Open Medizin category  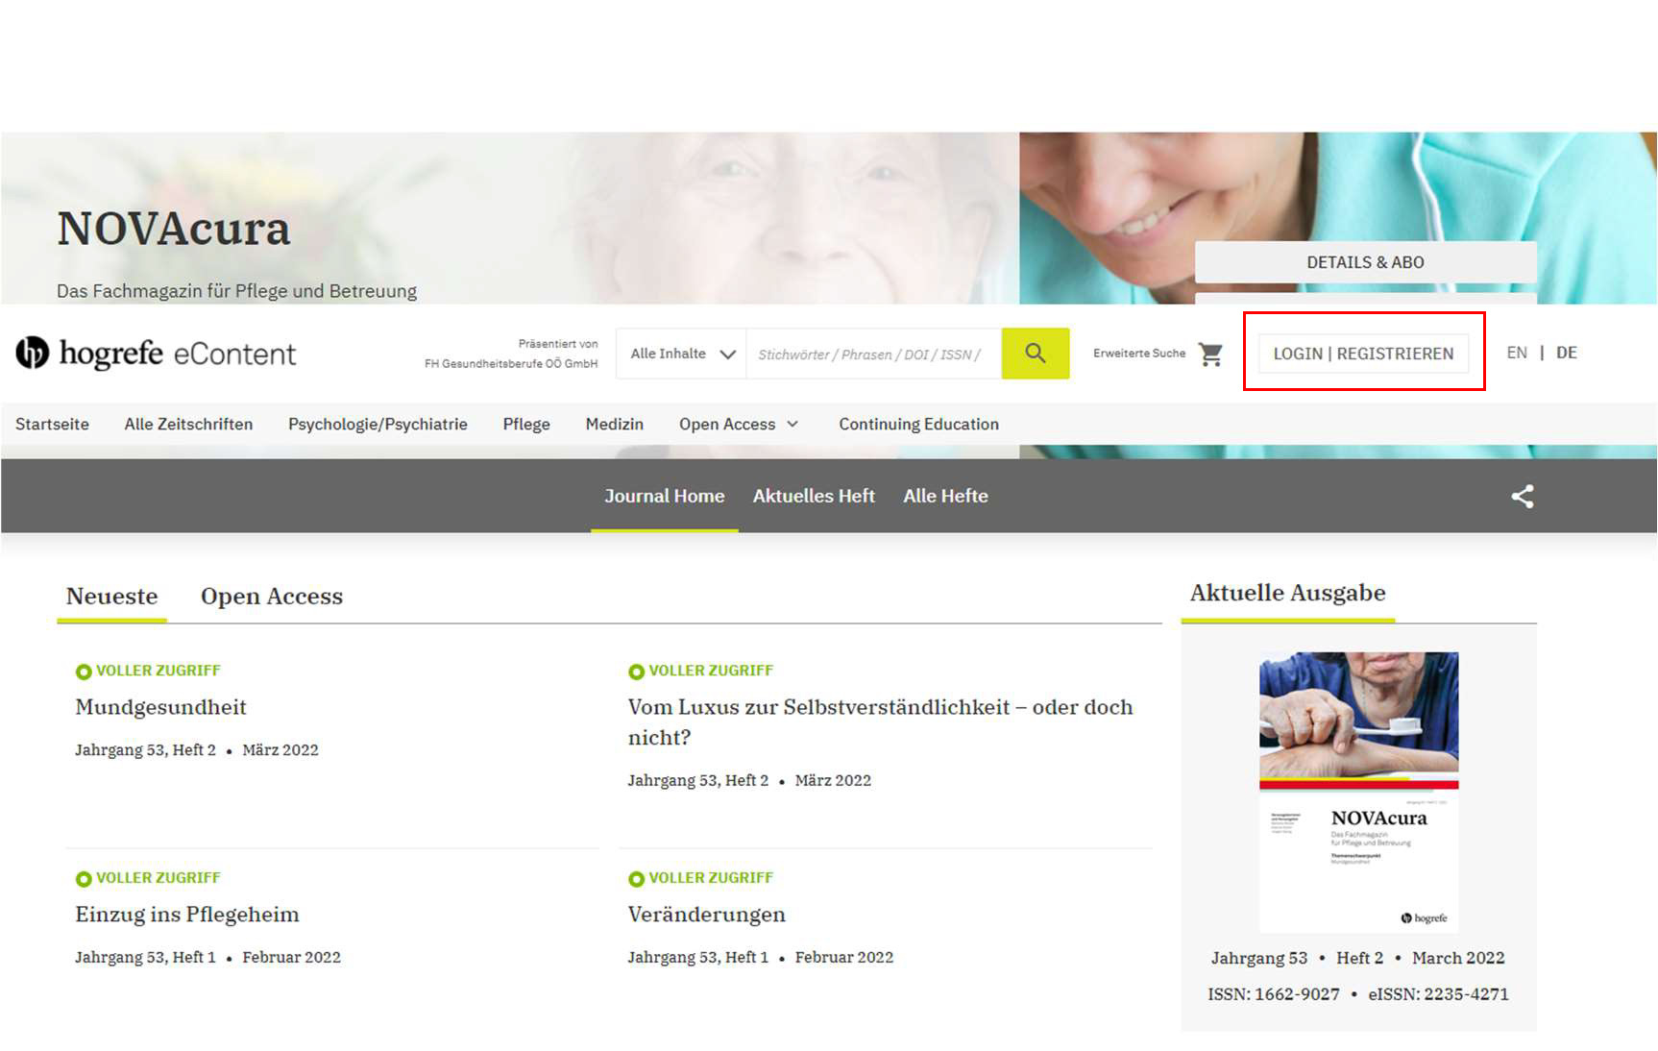(x=615, y=424)
